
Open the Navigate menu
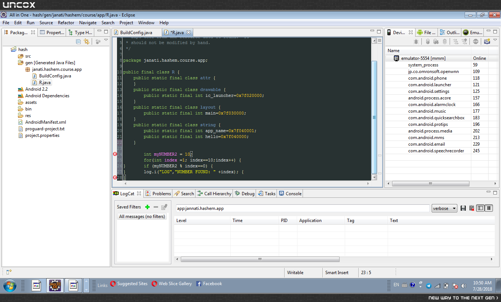(88, 23)
